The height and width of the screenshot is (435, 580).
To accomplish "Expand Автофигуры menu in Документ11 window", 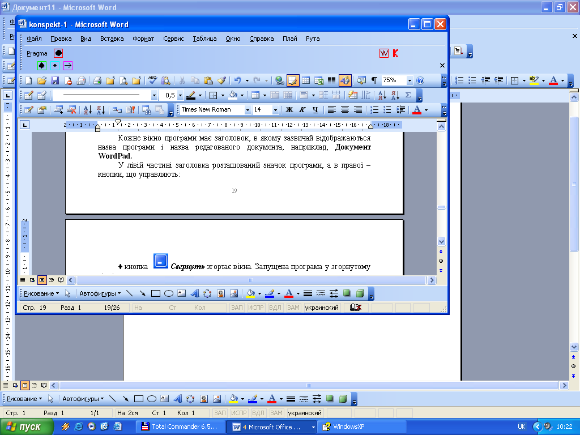I will pyautogui.click(x=83, y=399).
